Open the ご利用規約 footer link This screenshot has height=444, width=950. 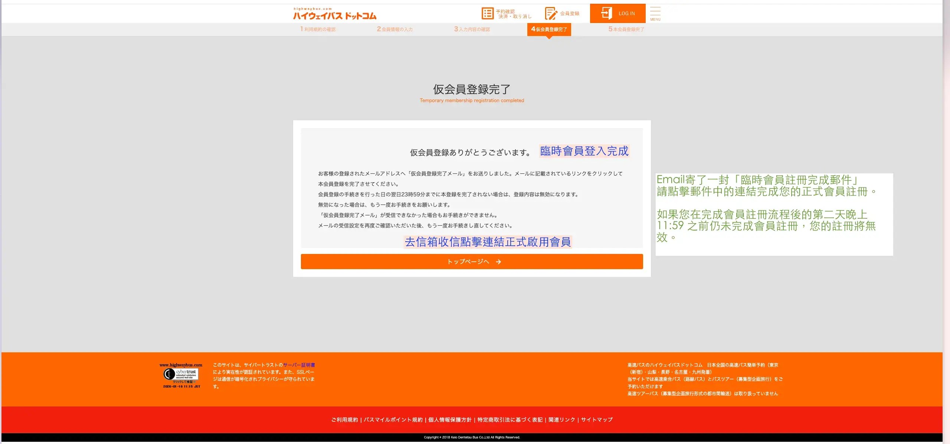pyautogui.click(x=345, y=420)
